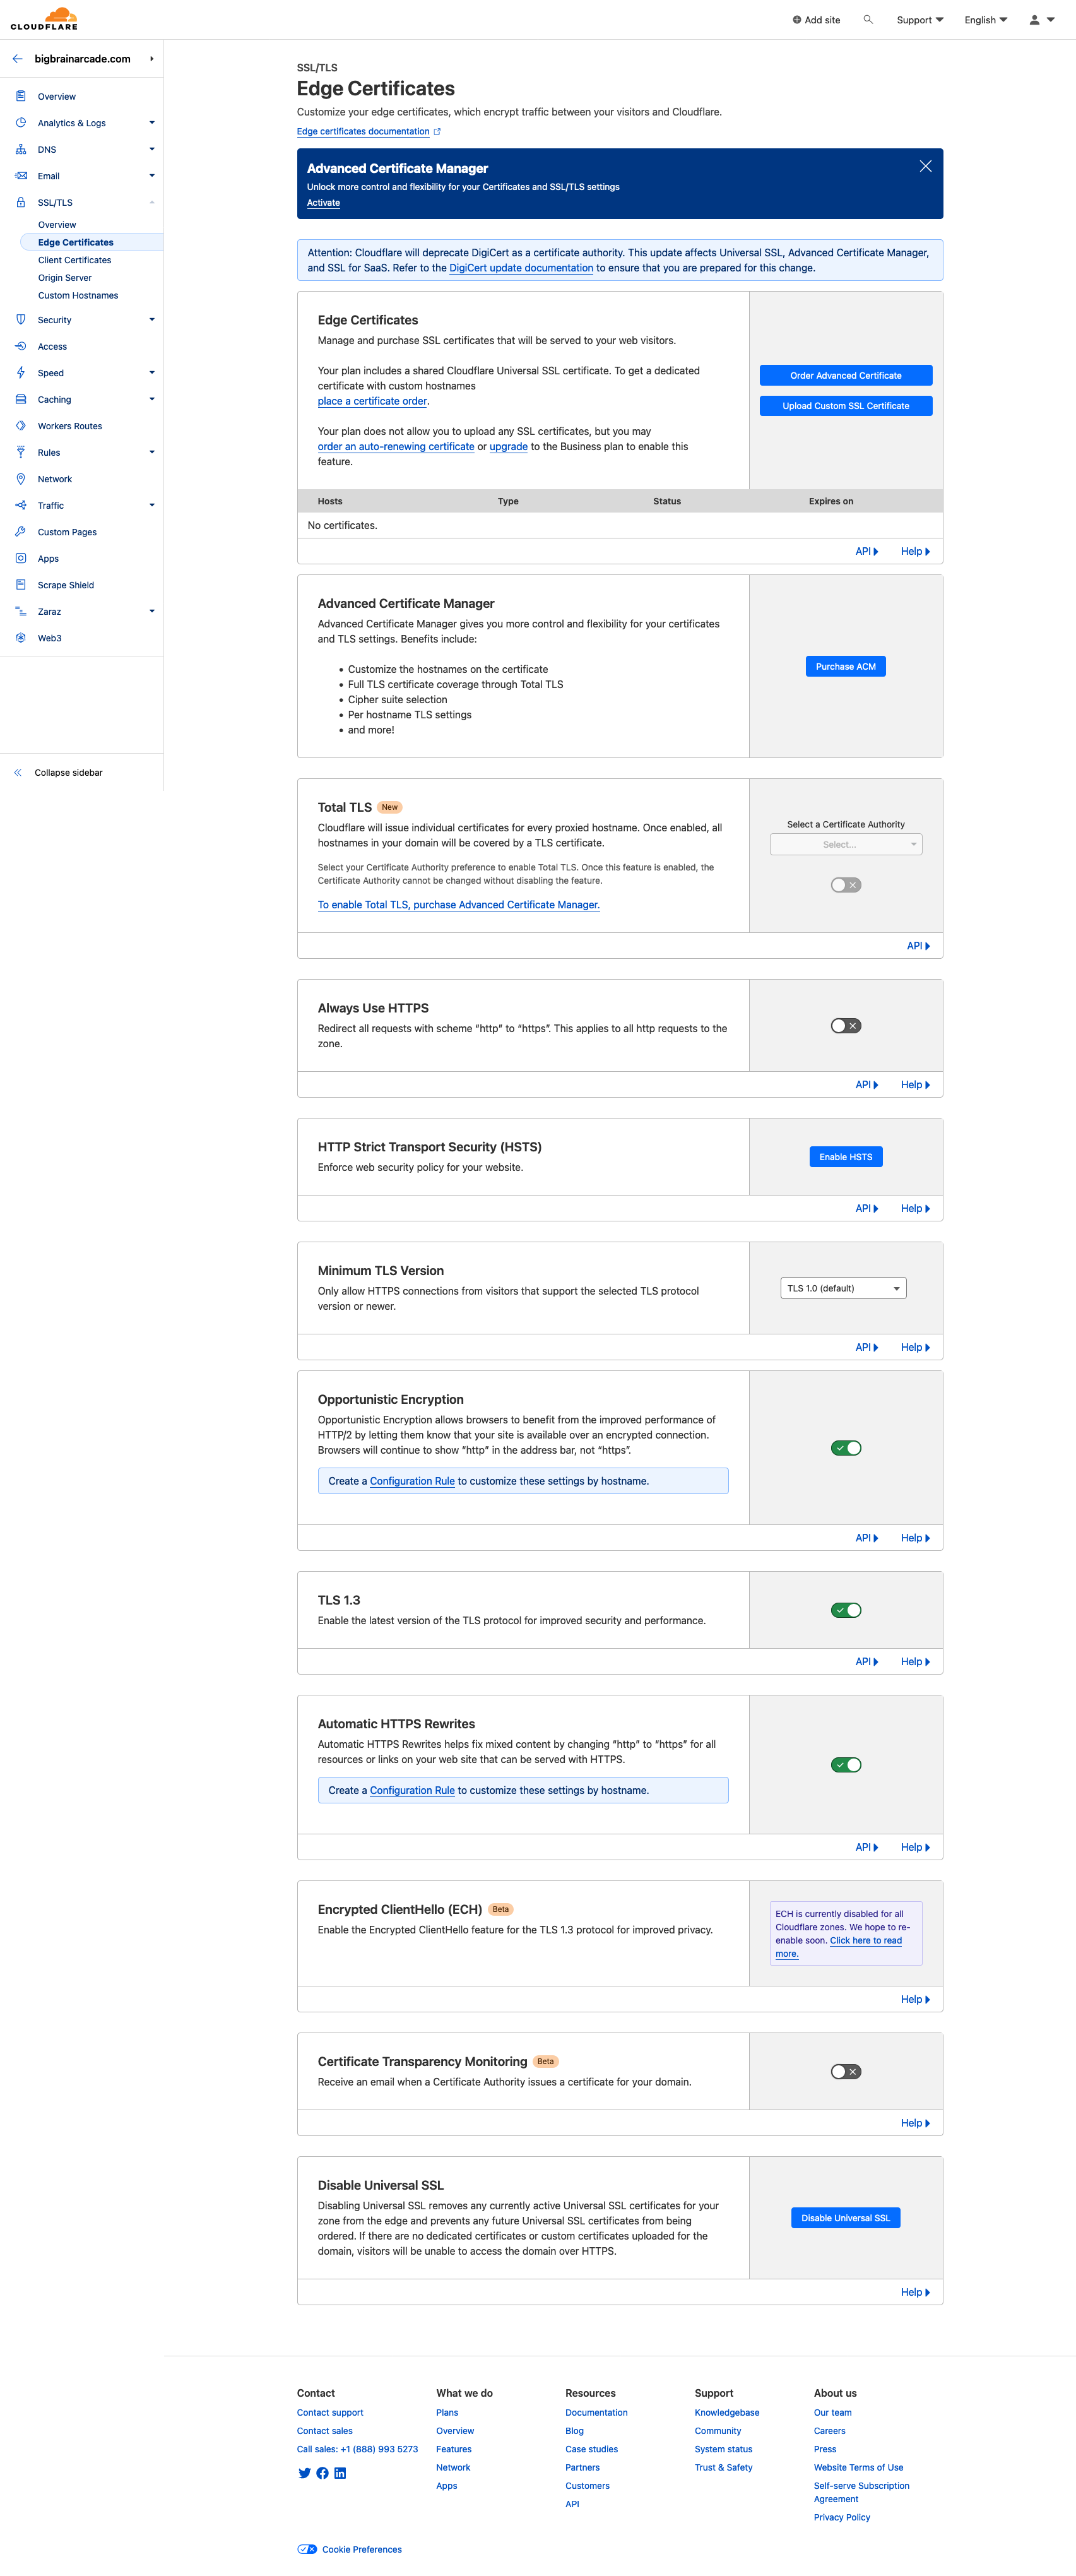Enable the Always Use HTTPS toggle
This screenshot has height=2576, width=1076.
[x=845, y=1025]
